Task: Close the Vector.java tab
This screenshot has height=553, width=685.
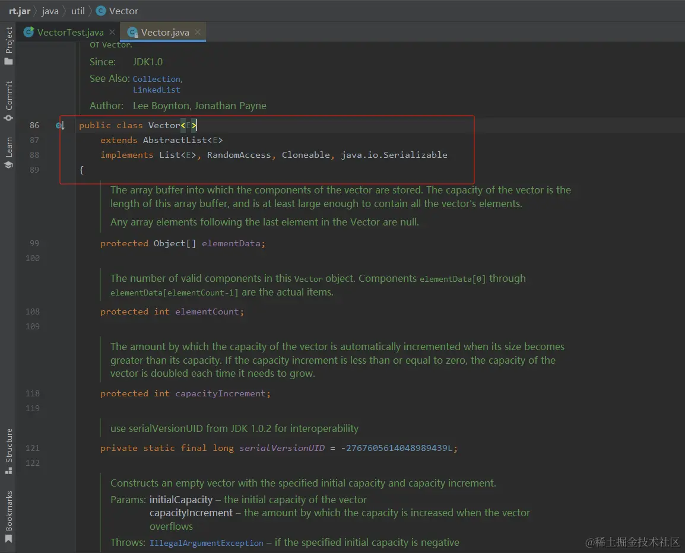Action: [x=198, y=32]
